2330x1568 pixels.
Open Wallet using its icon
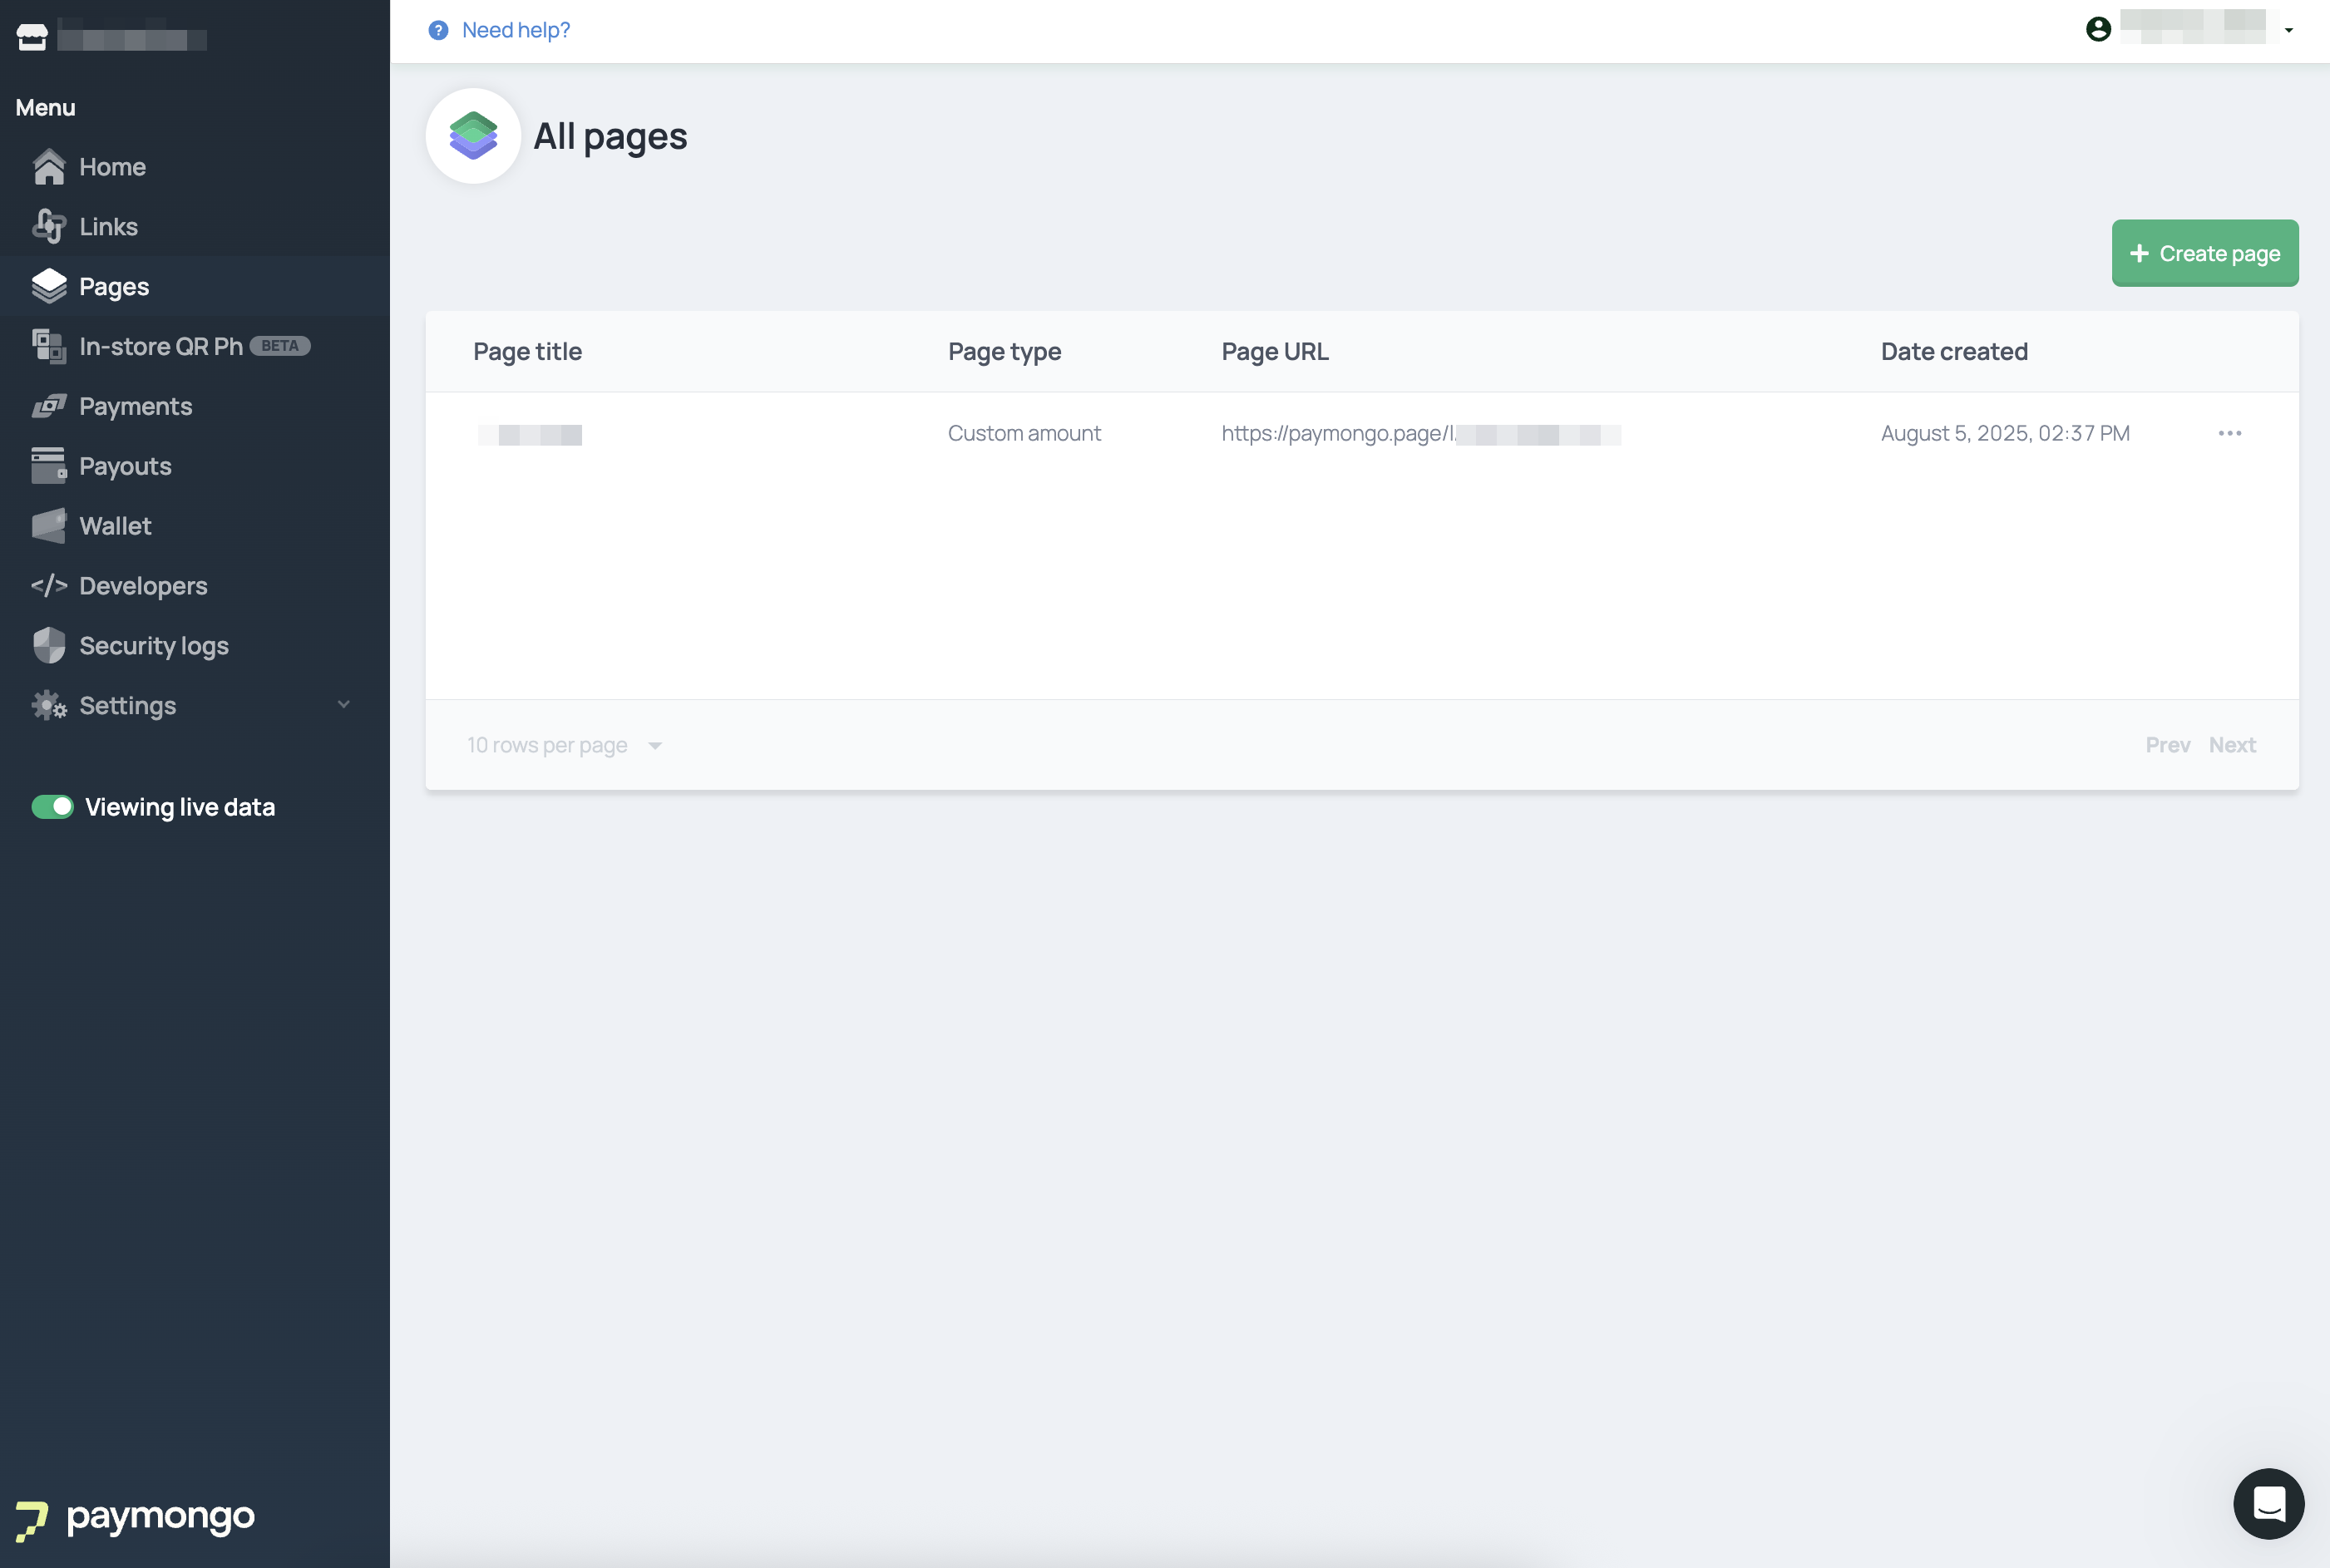click(48, 526)
